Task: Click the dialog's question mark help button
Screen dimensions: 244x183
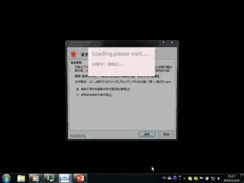Action: click(163, 43)
